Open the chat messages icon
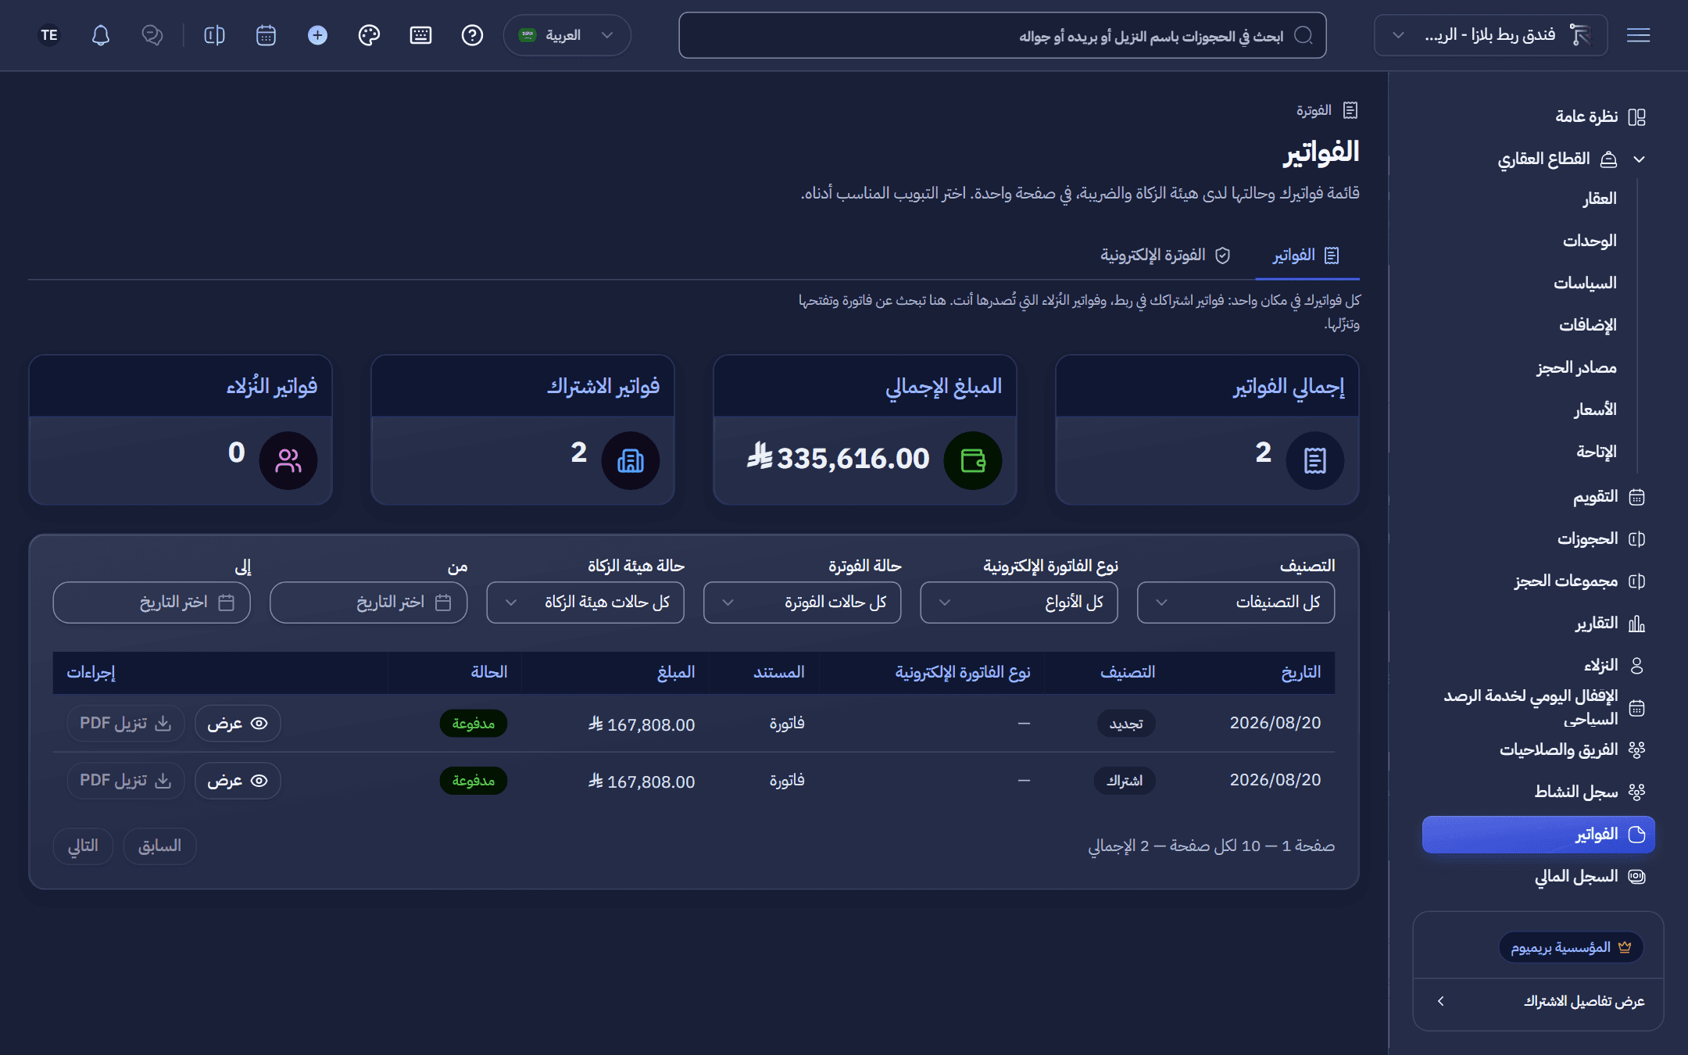Viewport: 1688px width, 1055px height. pos(152,35)
